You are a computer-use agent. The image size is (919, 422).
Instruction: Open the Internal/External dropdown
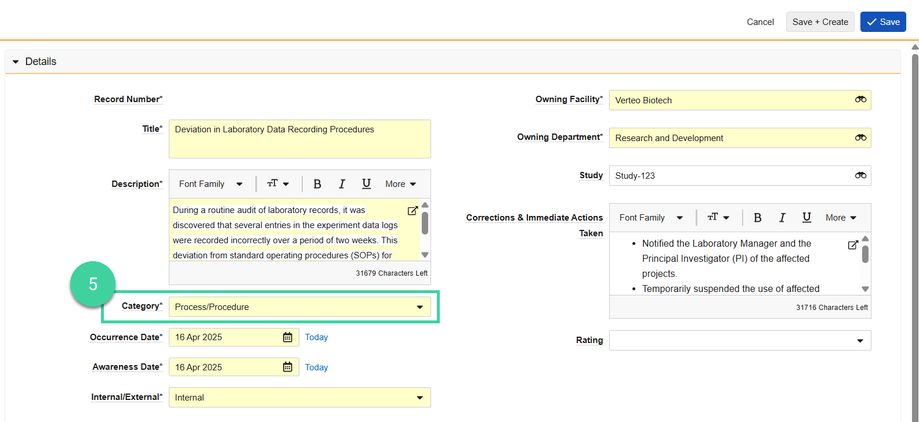click(299, 398)
